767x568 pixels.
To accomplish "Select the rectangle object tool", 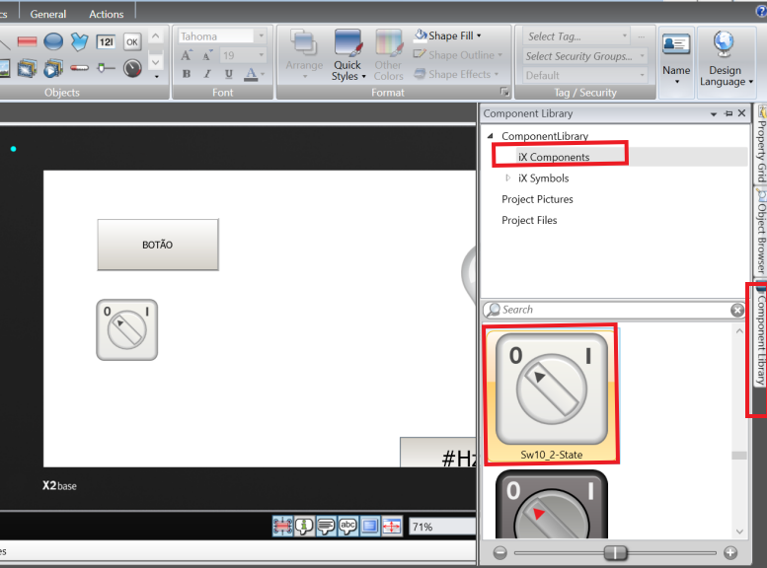I will coord(27,41).
